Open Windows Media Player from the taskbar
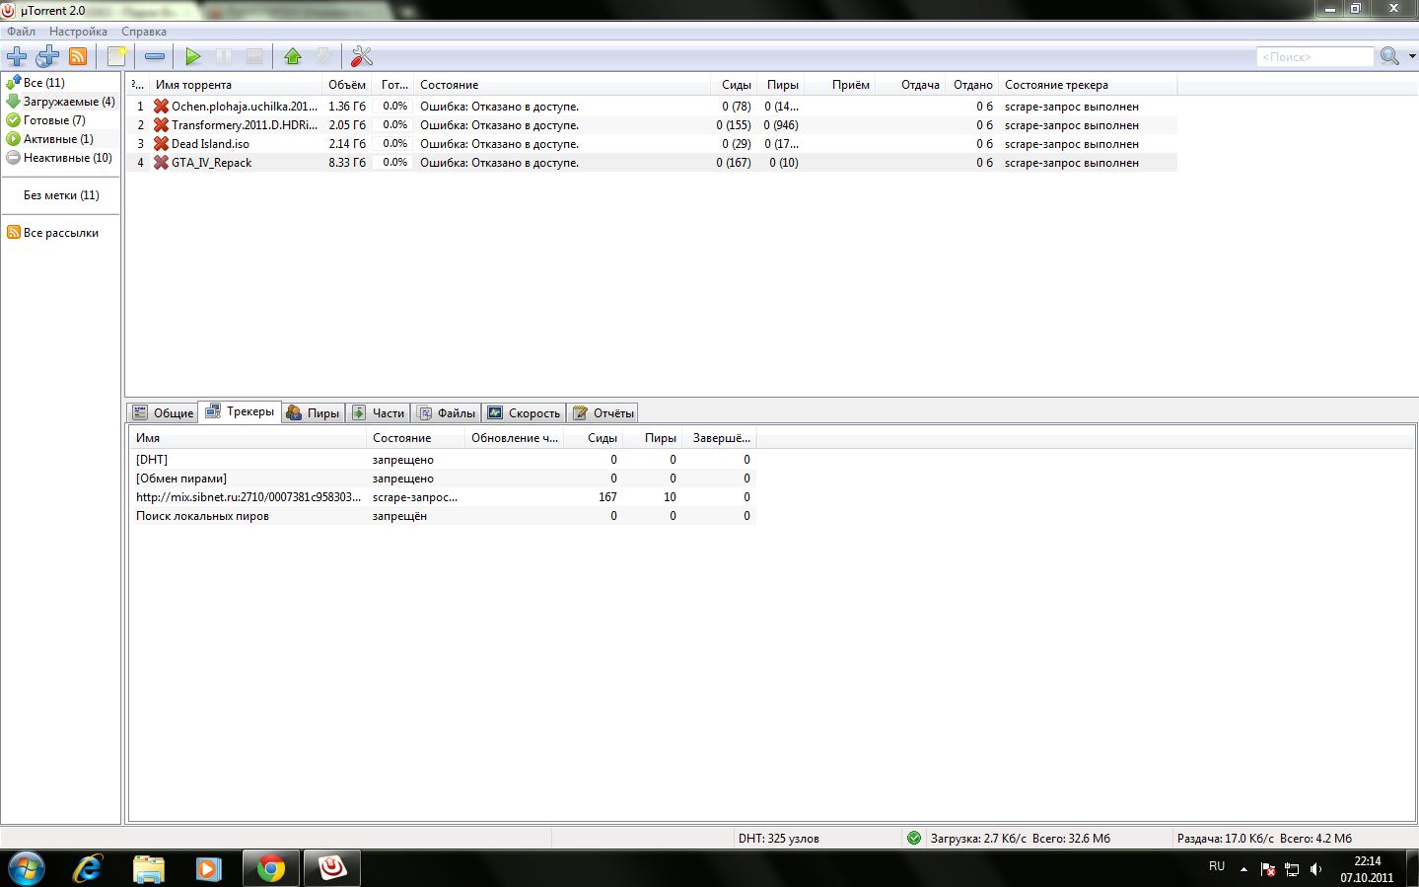 [208, 868]
